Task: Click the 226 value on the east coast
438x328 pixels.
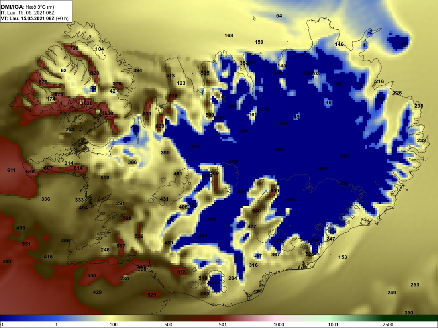Action: tap(397, 93)
